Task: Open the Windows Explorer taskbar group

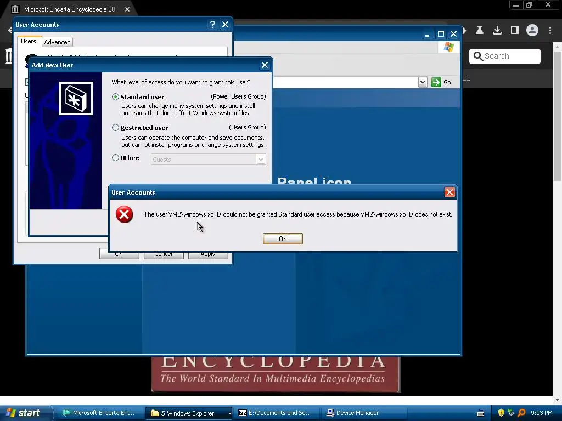Action: (189, 413)
